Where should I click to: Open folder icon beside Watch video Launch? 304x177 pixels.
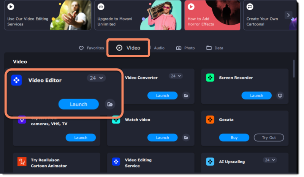coord(186,137)
